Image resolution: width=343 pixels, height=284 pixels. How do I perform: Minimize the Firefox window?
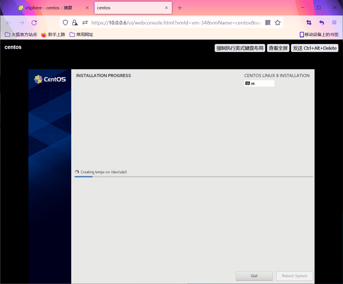point(303,8)
